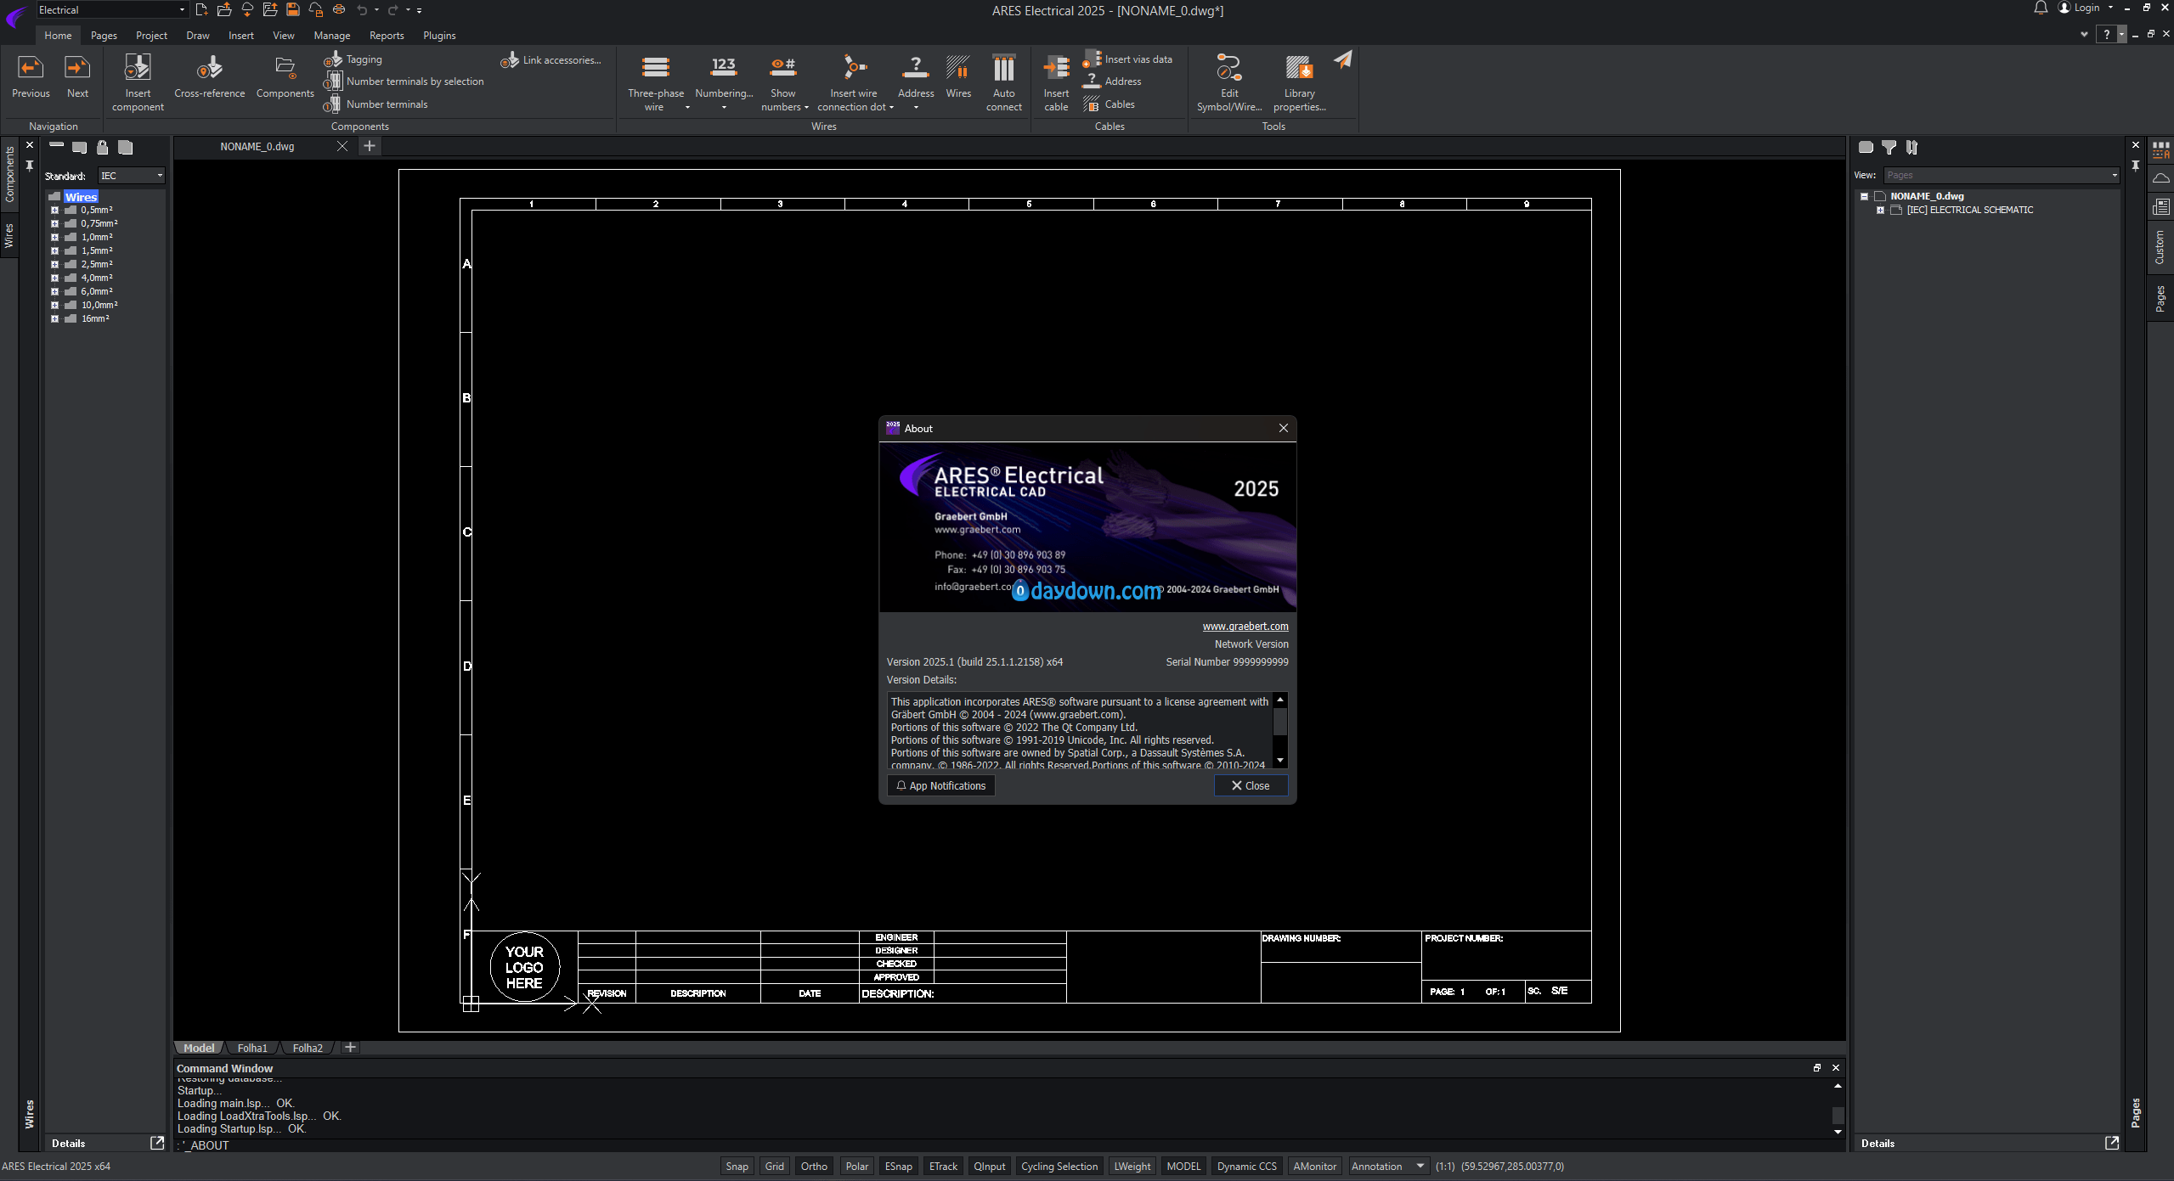
Task: Click the Auto connect tool
Action: pos(1003,82)
